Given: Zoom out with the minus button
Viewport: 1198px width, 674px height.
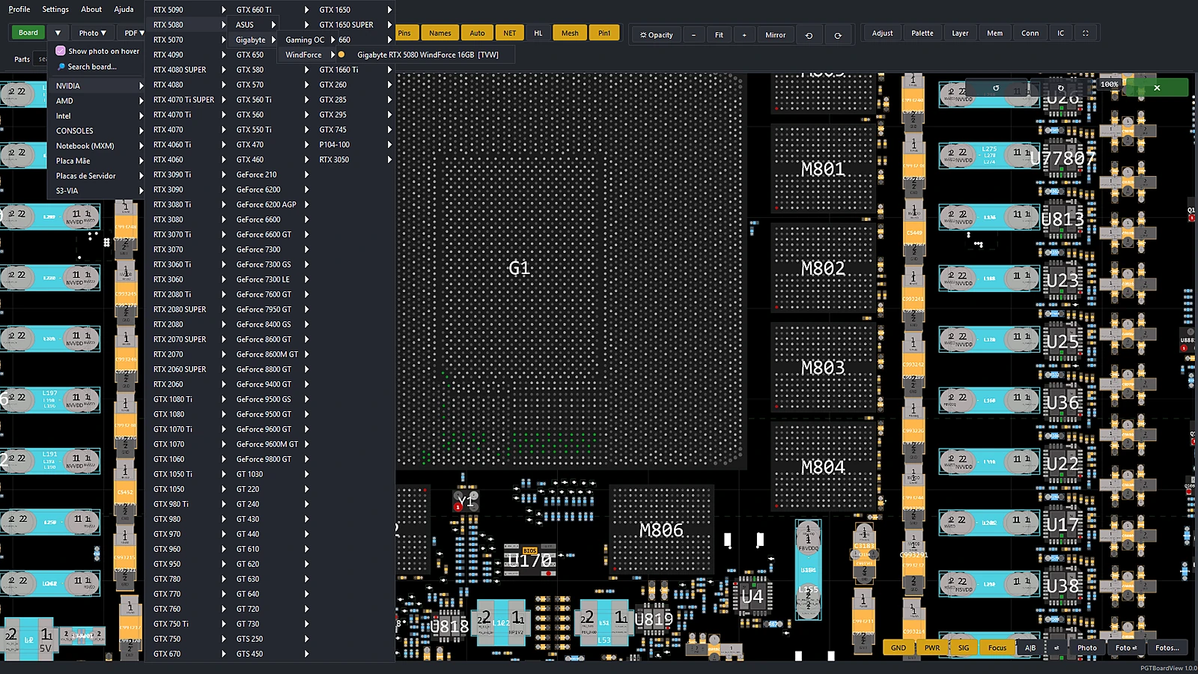Looking at the screenshot, I should [694, 34].
